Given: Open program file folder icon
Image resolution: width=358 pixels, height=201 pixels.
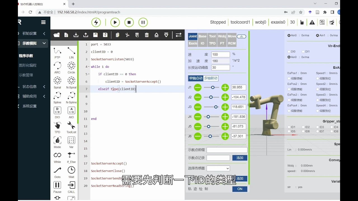Looking at the screenshot, I should coord(56,35).
